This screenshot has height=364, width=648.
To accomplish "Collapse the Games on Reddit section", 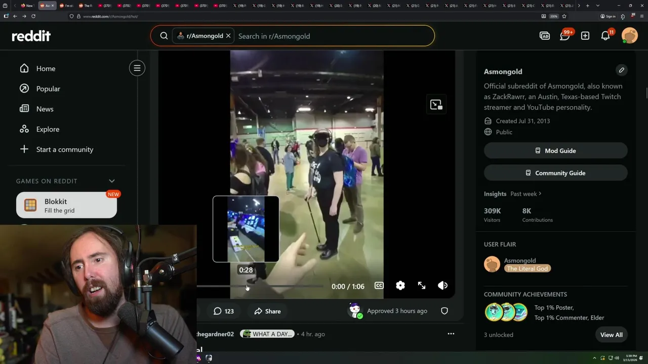I will click(x=112, y=181).
